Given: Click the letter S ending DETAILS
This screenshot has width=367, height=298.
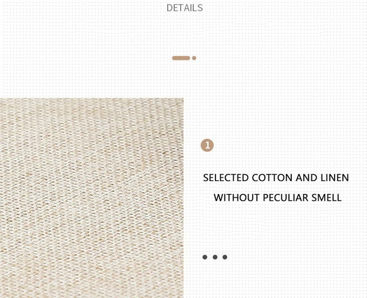Looking at the screenshot, I should pos(200,8).
